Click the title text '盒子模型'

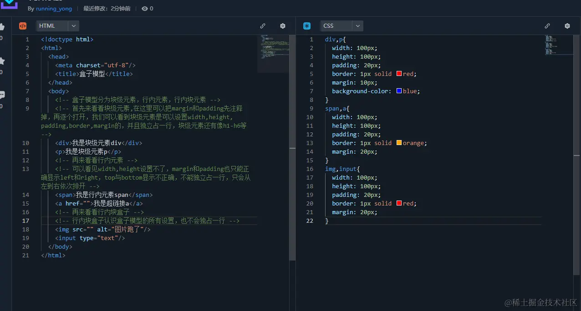pos(92,74)
